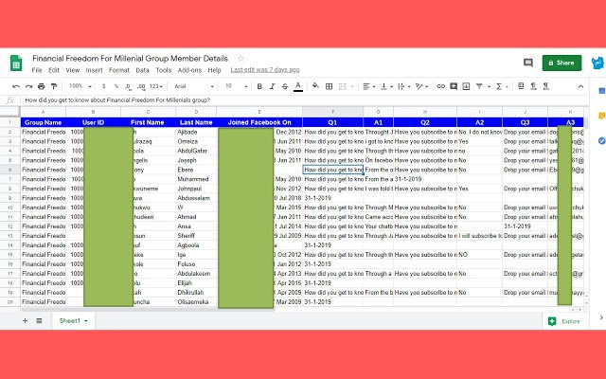Click the Print icon
Screen dimensions: 606x379
click(x=42, y=86)
